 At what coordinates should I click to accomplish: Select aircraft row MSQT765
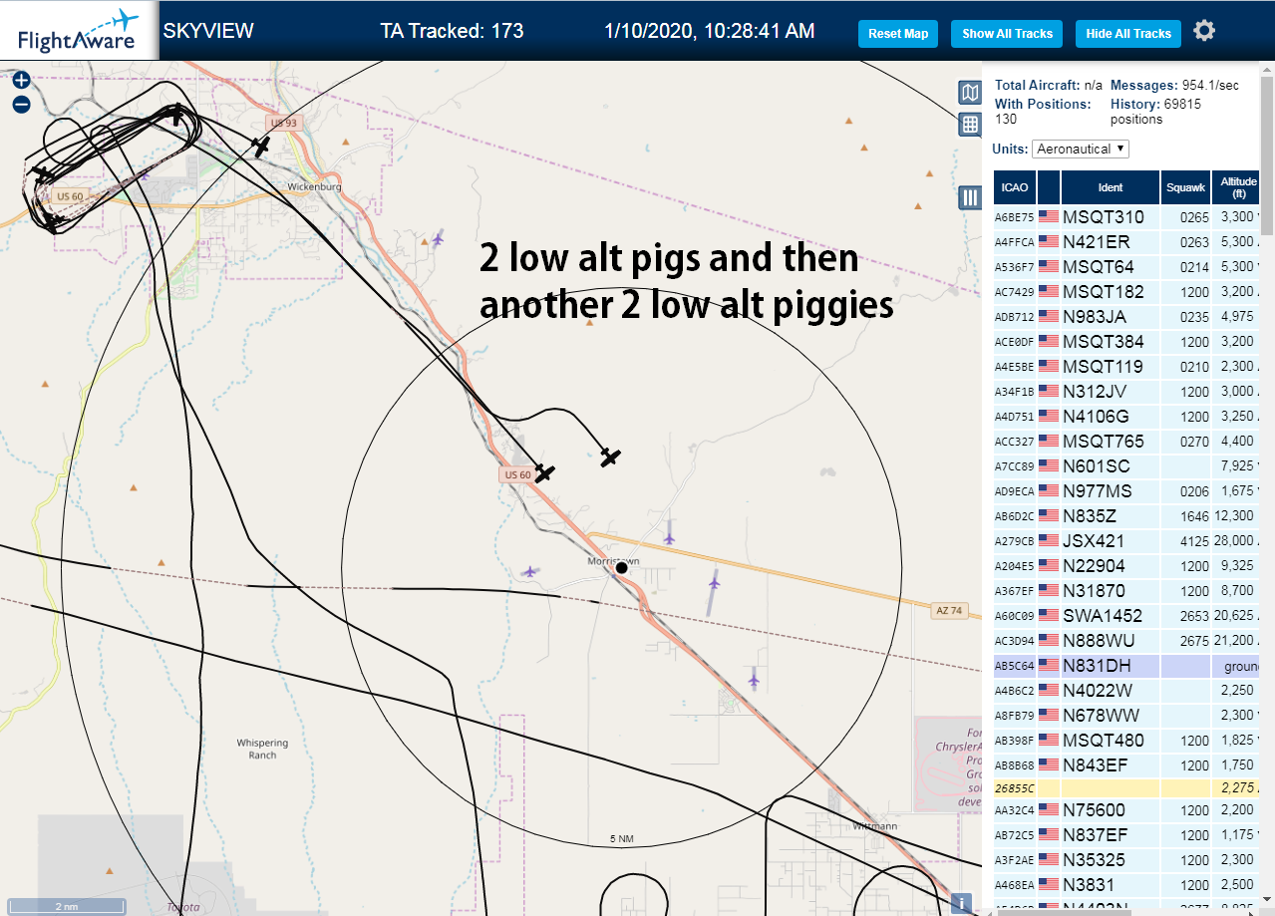[1126, 441]
